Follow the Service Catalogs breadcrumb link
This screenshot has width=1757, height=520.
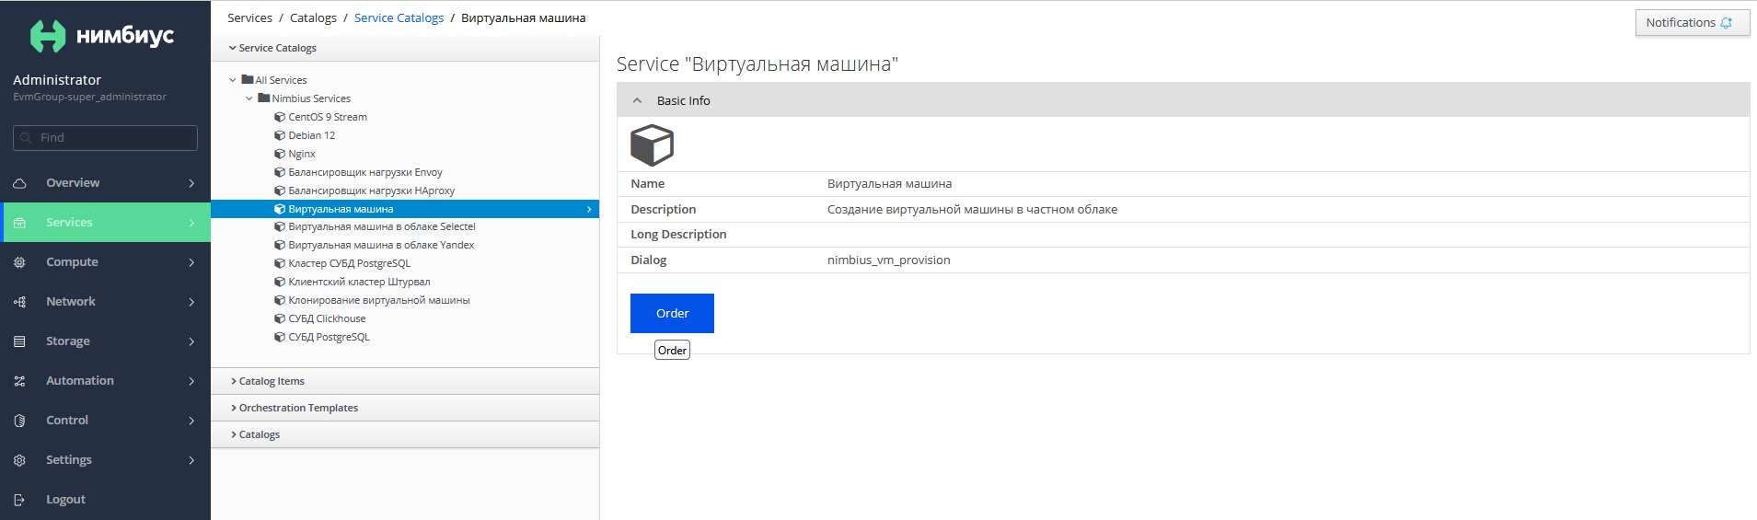click(x=399, y=18)
